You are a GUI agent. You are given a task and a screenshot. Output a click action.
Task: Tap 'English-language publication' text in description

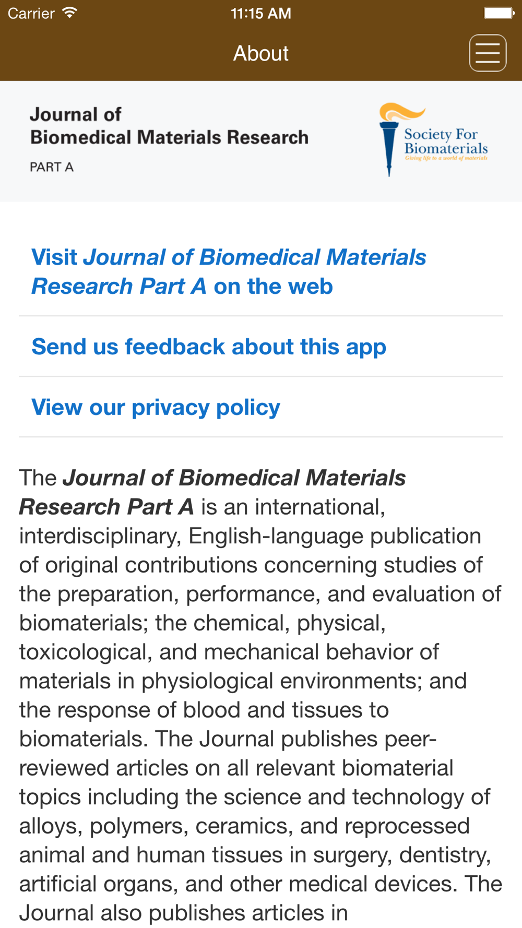[x=335, y=536]
